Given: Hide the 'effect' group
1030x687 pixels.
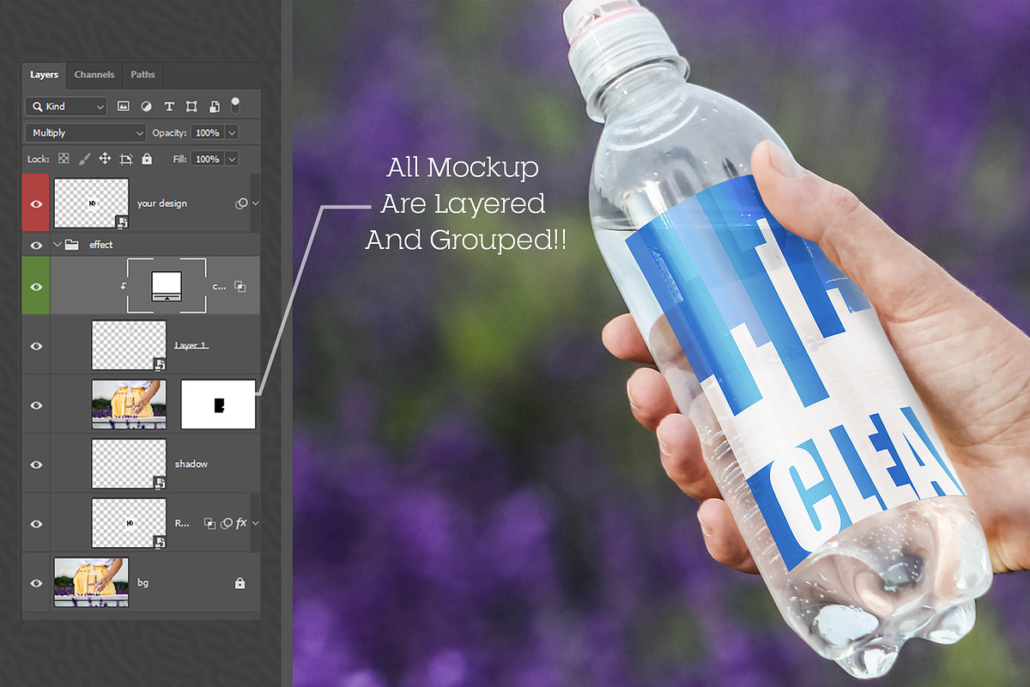Looking at the screenshot, I should pyautogui.click(x=36, y=245).
